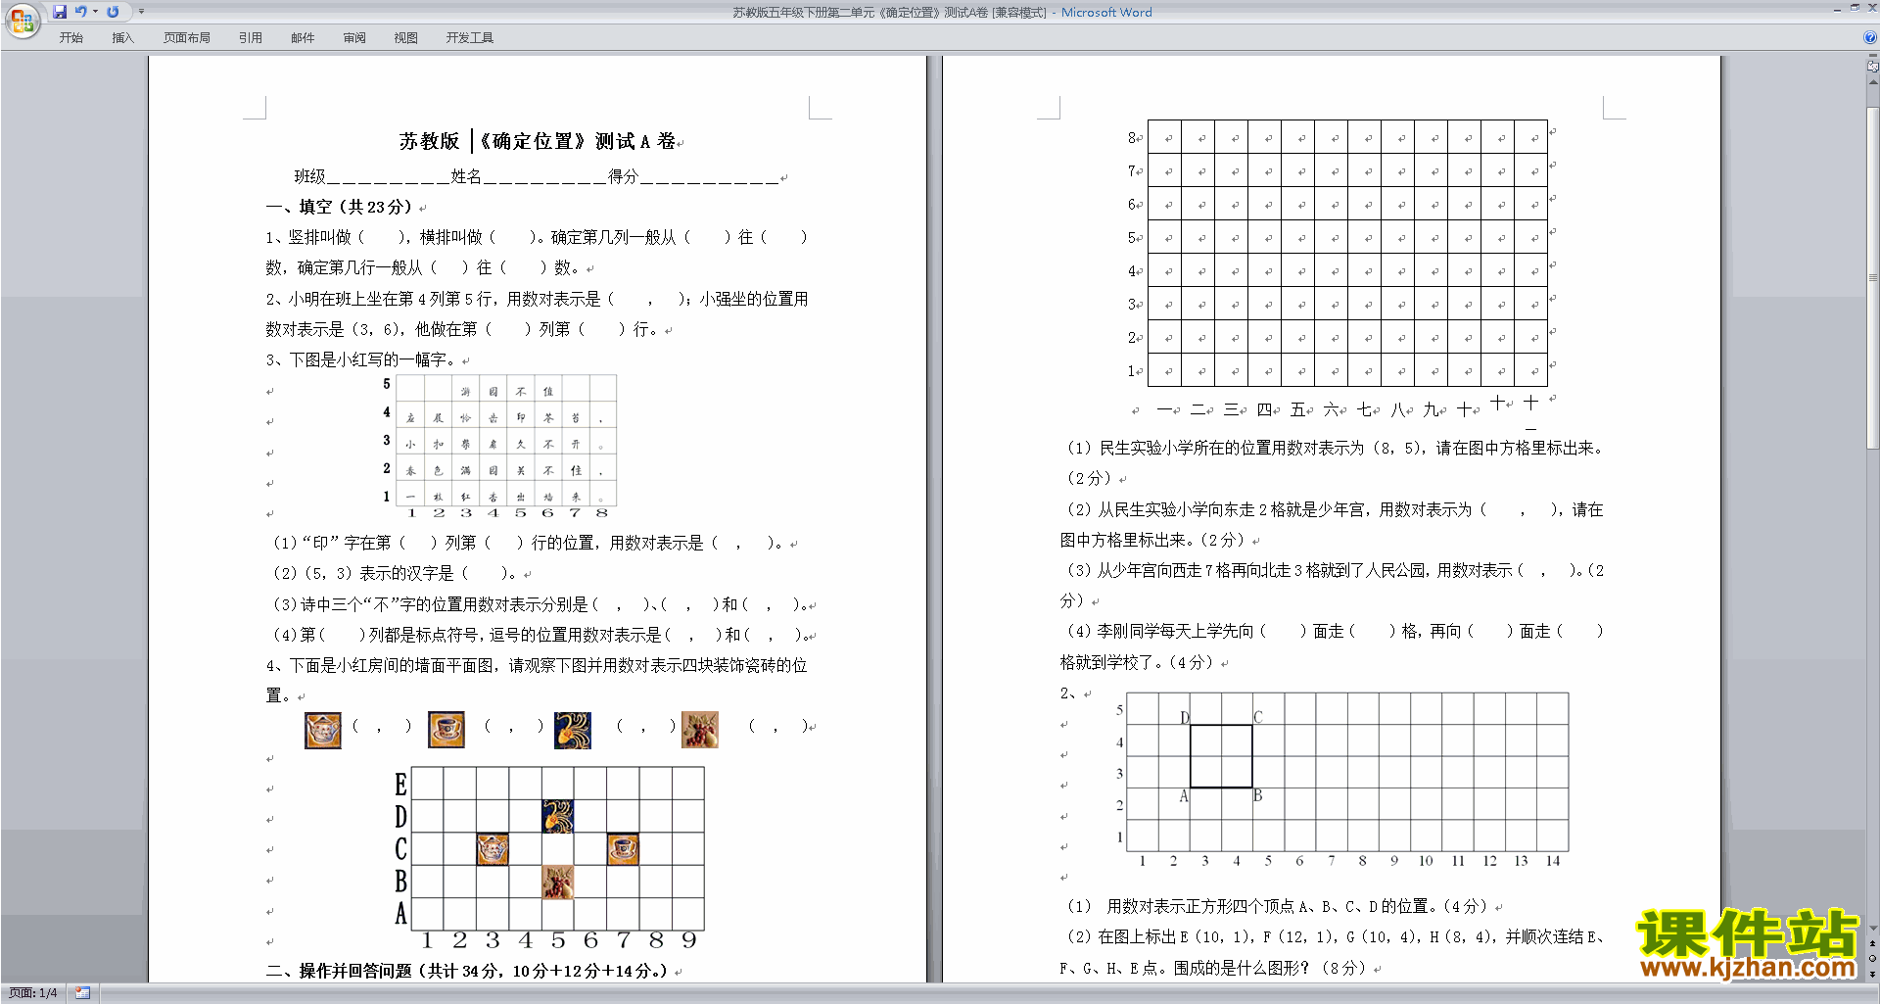This screenshot has height=1004, width=1880.
Task: Switch to the 视图 tab
Action: click(406, 38)
